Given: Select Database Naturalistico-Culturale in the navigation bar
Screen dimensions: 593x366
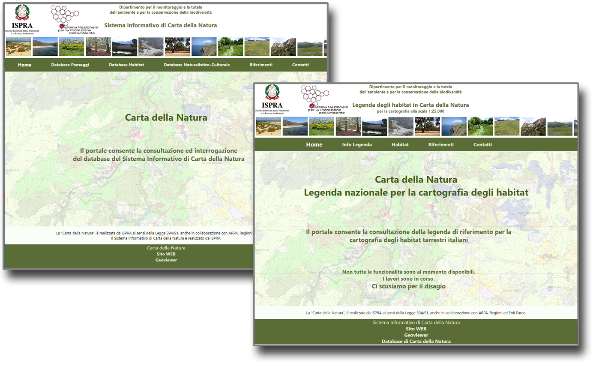Looking at the screenshot, I should click(x=197, y=65).
